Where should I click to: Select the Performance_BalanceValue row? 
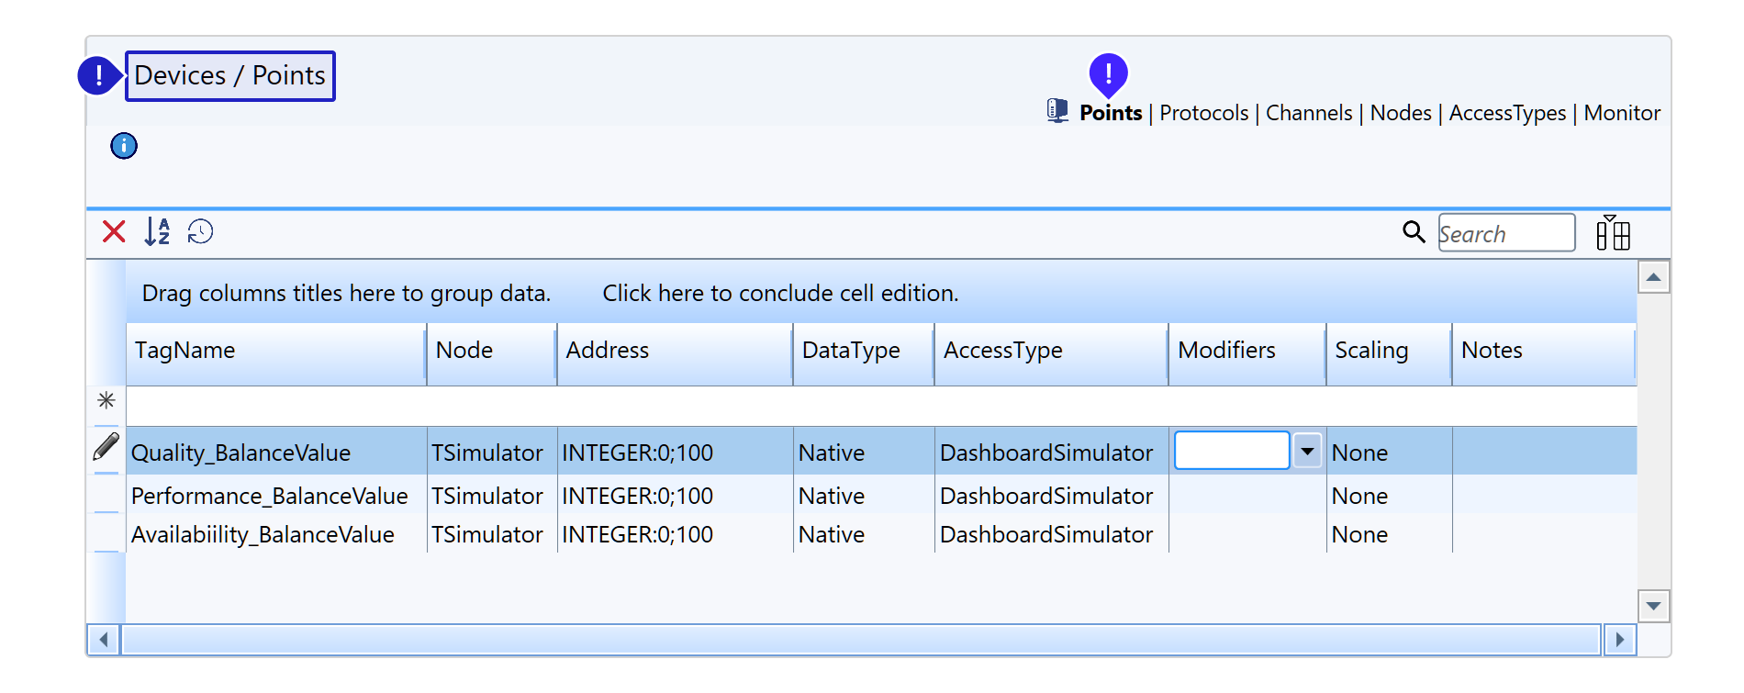point(270,496)
